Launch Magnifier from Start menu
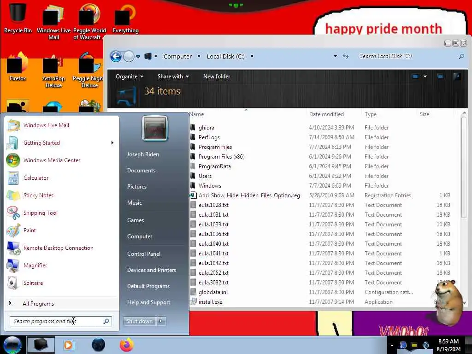This screenshot has height=354, width=472. click(62, 265)
